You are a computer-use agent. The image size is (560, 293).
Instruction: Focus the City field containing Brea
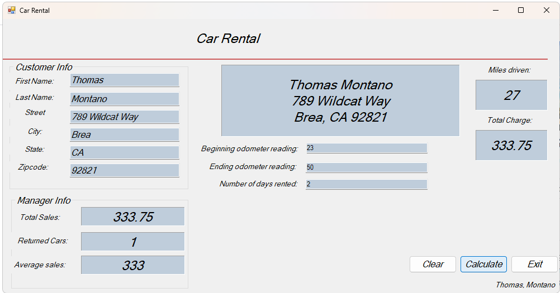pyautogui.click(x=124, y=135)
